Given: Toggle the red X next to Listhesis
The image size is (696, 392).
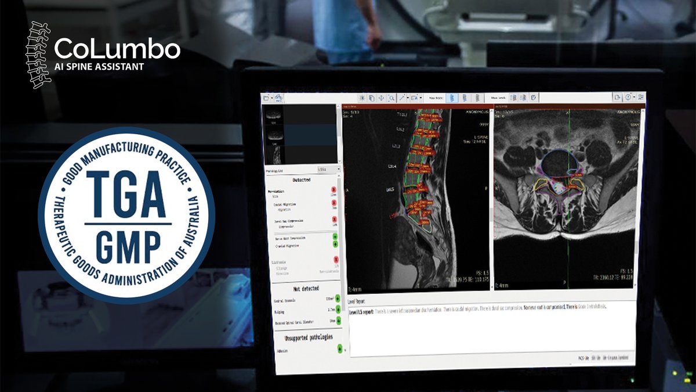Looking at the screenshot, I should click(336, 260).
